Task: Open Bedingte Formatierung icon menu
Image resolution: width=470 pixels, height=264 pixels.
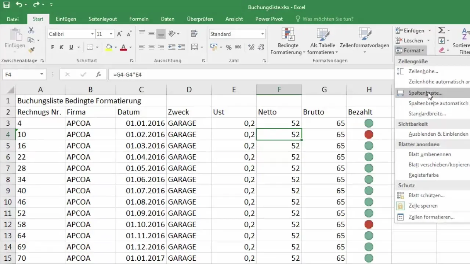Action: (288, 34)
